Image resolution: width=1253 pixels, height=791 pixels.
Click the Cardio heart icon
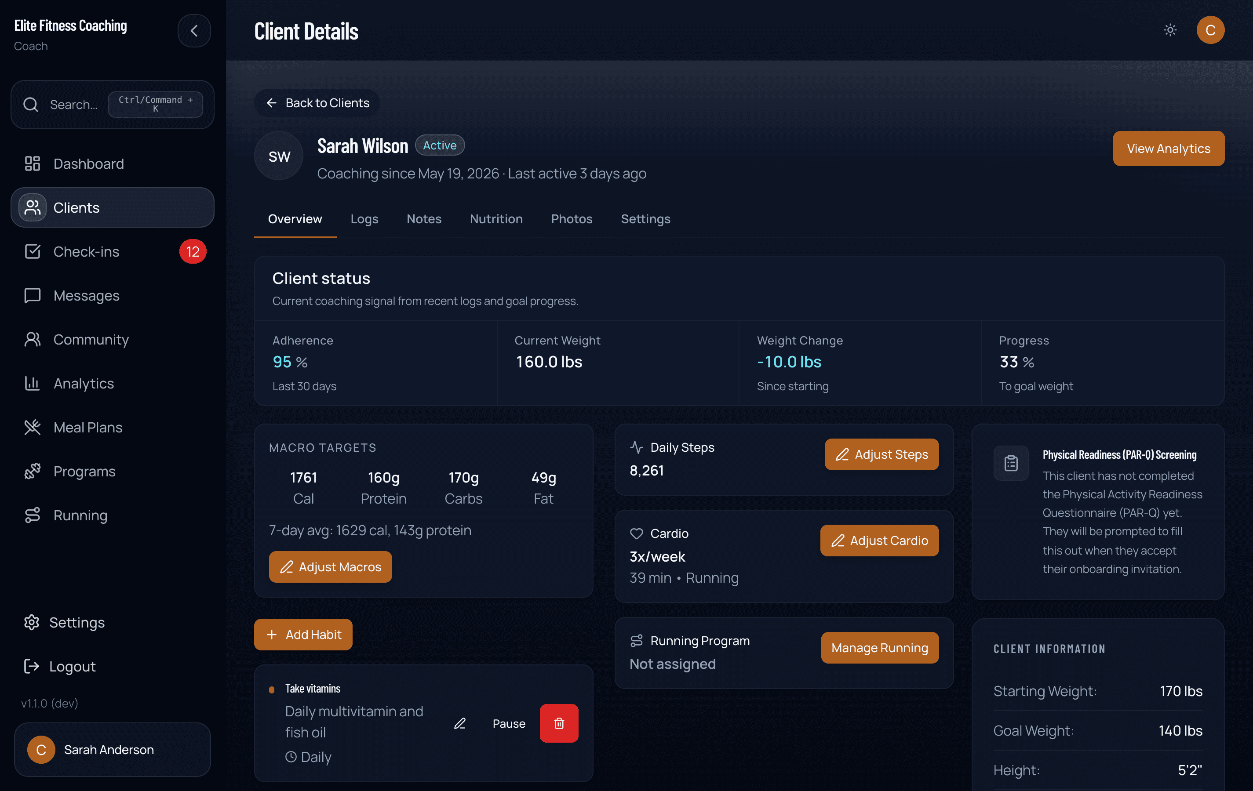(636, 533)
